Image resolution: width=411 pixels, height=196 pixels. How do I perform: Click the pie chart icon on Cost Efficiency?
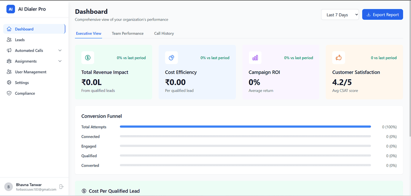click(171, 58)
